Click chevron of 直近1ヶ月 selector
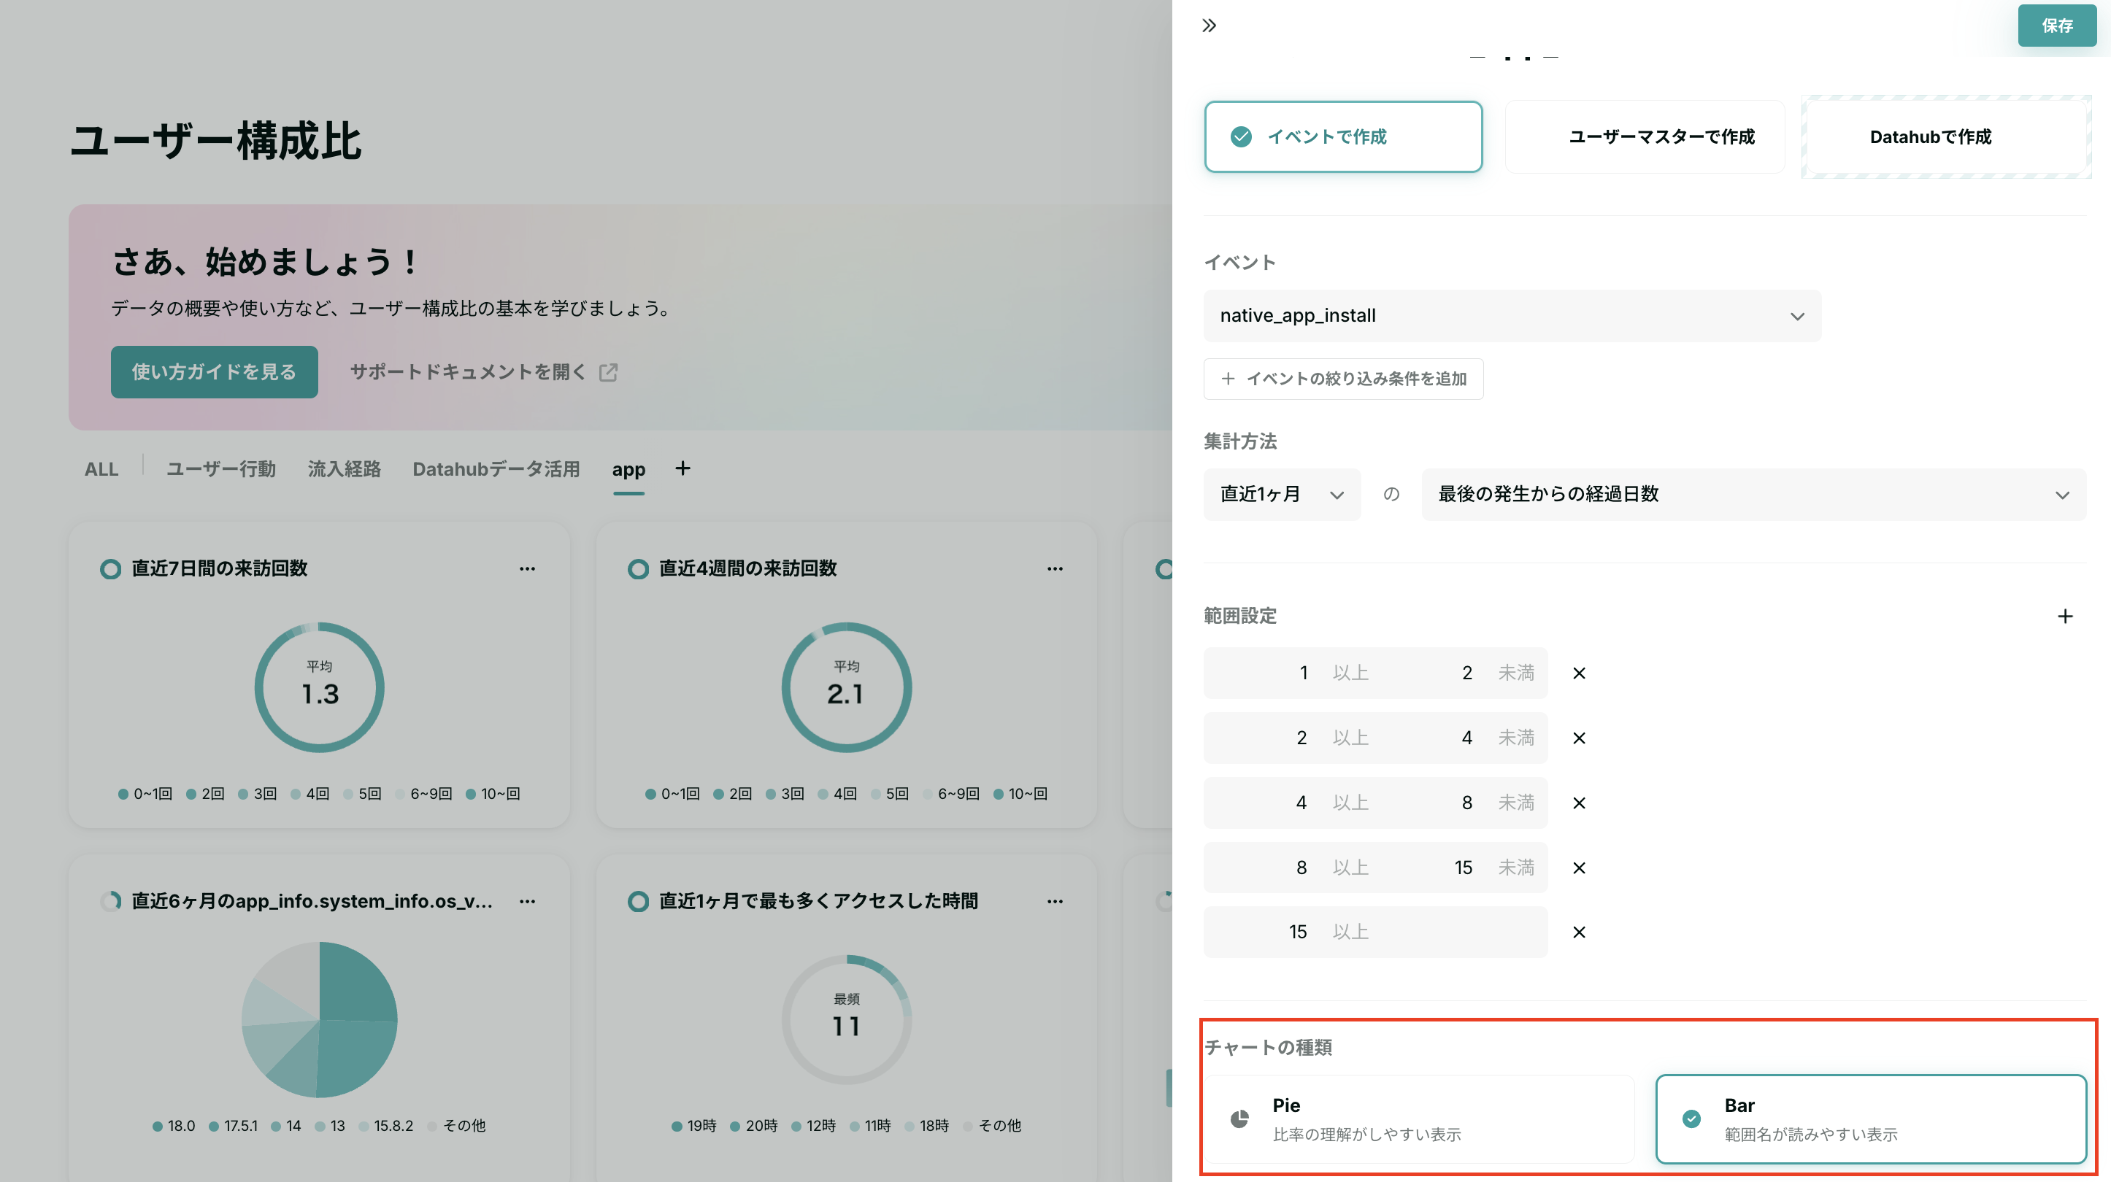Viewport: 2111px width, 1182px height. pyautogui.click(x=1337, y=495)
